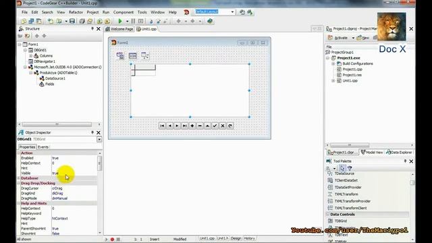Expand Build Configurations in Project Manager
The width and height of the screenshot is (432, 243).
333,63
